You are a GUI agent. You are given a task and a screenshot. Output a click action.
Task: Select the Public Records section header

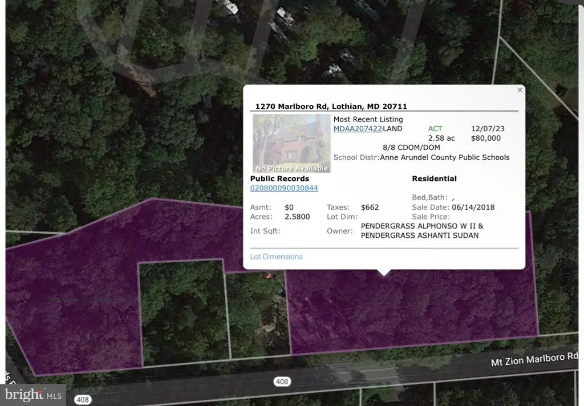click(x=279, y=178)
